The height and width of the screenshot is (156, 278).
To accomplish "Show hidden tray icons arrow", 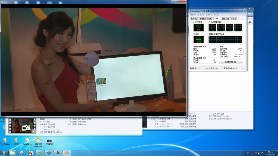I will (x=252, y=153).
